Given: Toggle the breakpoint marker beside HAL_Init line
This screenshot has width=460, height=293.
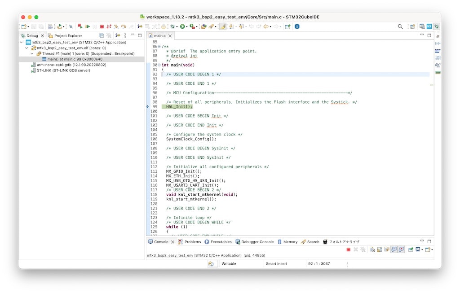Looking at the screenshot, I should click(x=149, y=106).
